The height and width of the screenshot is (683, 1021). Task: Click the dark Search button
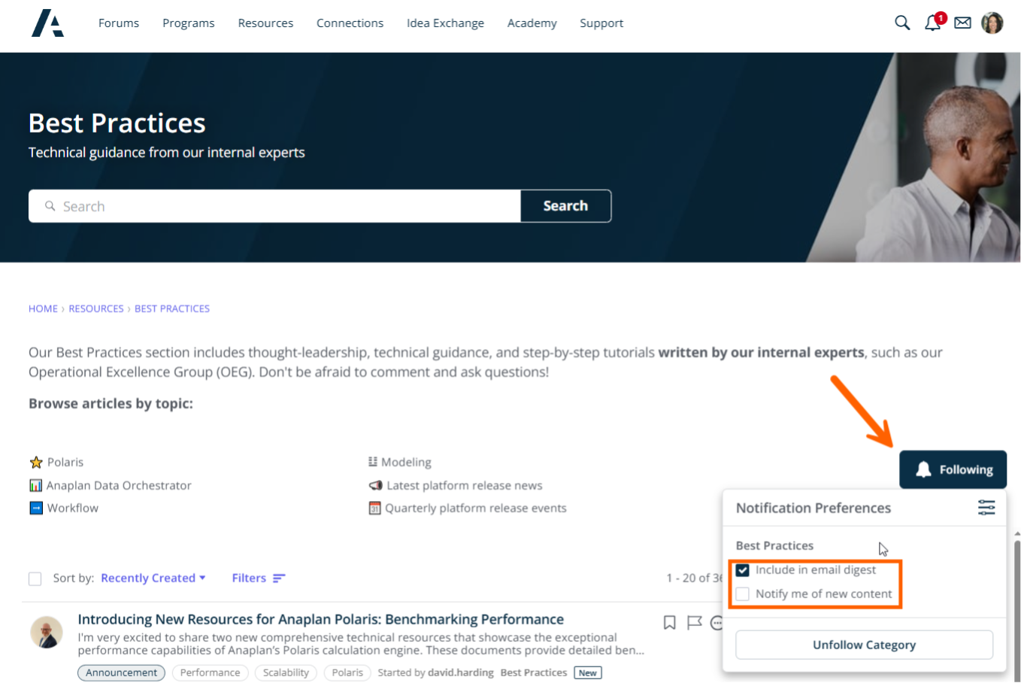565,206
